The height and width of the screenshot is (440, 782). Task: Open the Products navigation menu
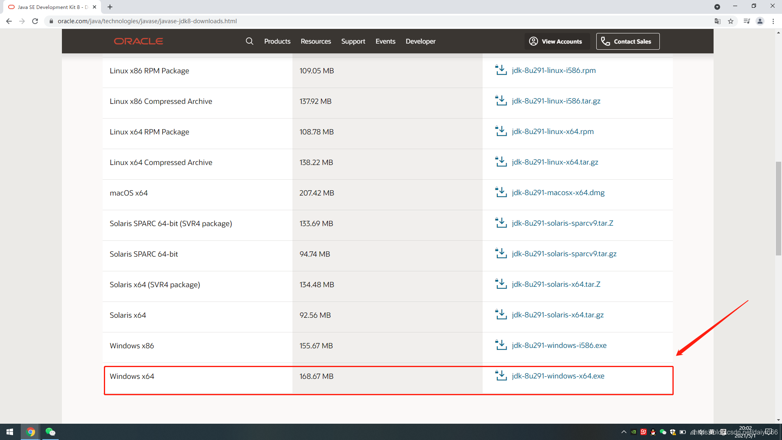coord(277,41)
